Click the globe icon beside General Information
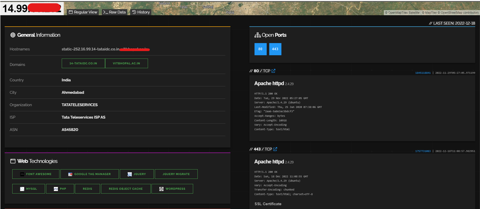 (x=13, y=35)
